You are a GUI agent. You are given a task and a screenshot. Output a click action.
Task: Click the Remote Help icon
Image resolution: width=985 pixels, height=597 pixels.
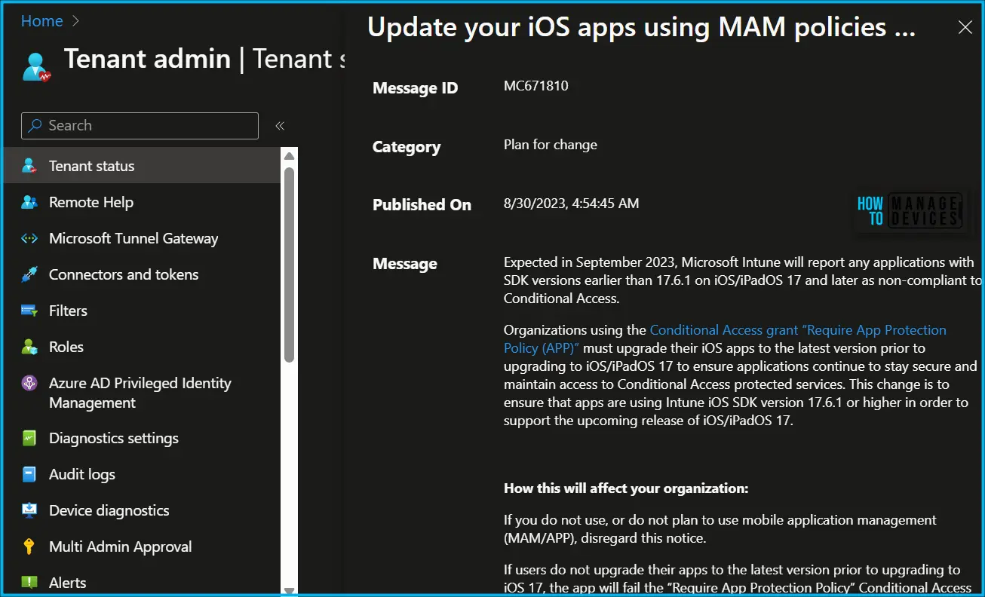pyautogui.click(x=29, y=202)
